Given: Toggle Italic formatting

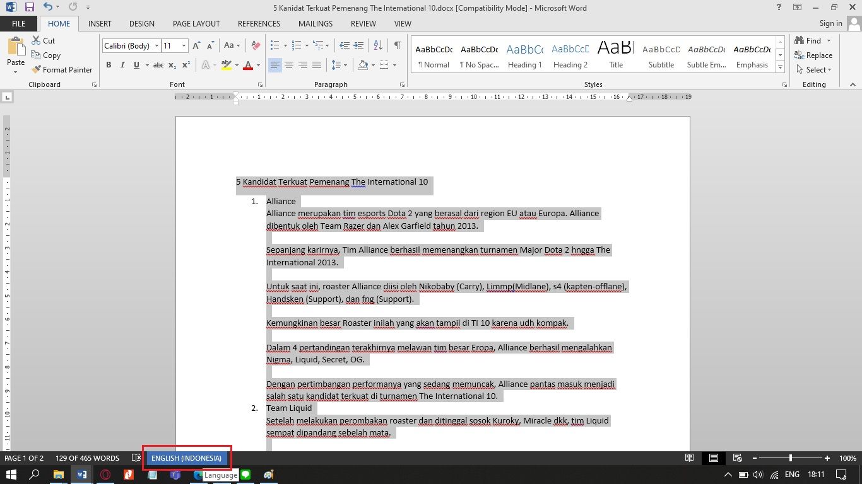Looking at the screenshot, I should pos(122,65).
